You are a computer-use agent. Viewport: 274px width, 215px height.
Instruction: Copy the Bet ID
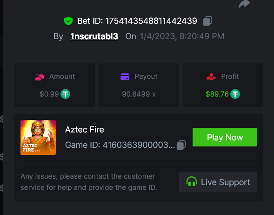[x=207, y=21]
